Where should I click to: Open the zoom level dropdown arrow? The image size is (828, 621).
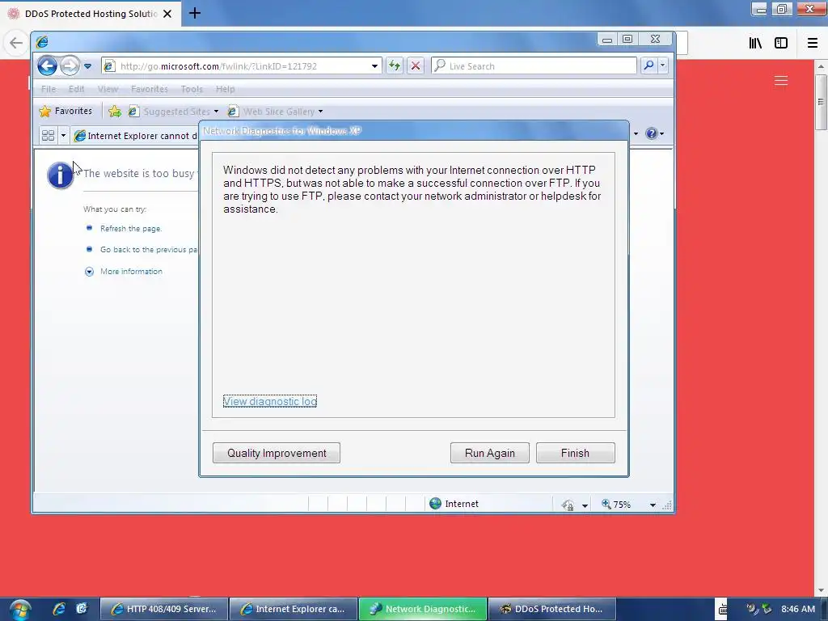click(653, 505)
